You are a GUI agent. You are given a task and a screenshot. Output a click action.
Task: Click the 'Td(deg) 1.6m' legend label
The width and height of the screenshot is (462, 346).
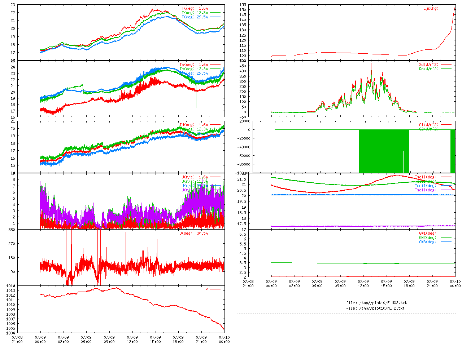[x=193, y=125]
